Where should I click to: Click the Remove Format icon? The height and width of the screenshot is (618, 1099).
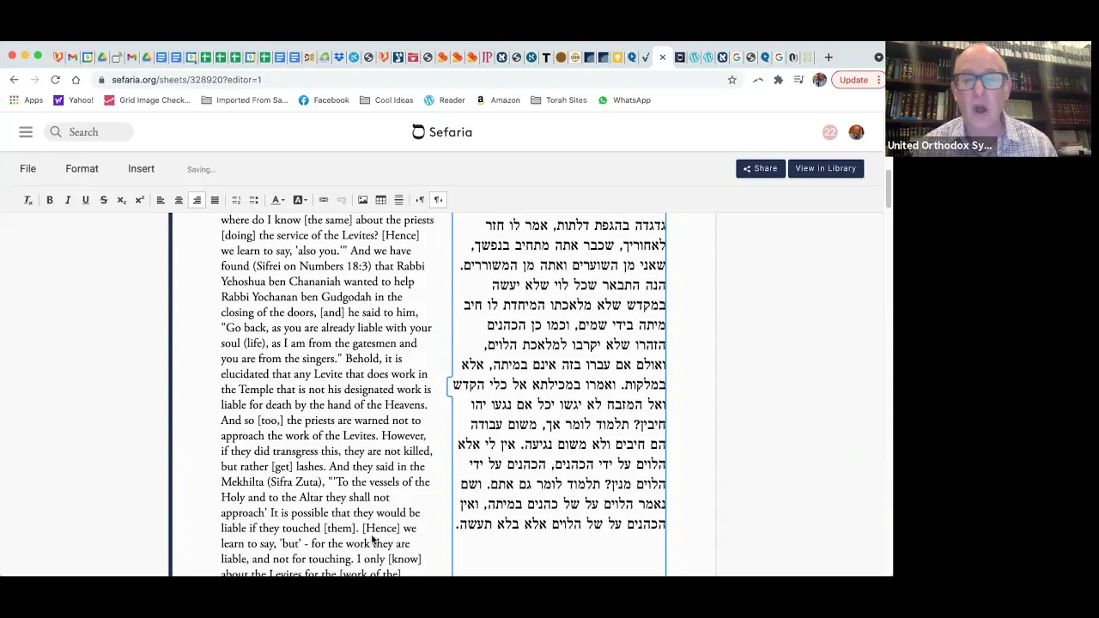coord(27,200)
